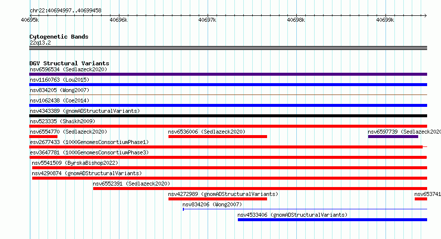Select the short red nsv653741 bar
This screenshot has height=239, width=441.
[421, 199]
